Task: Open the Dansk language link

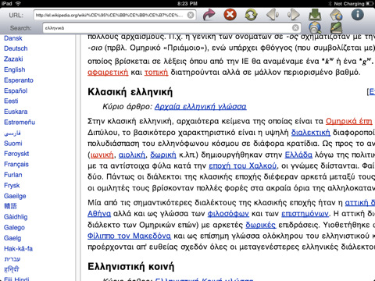Action: [13, 38]
